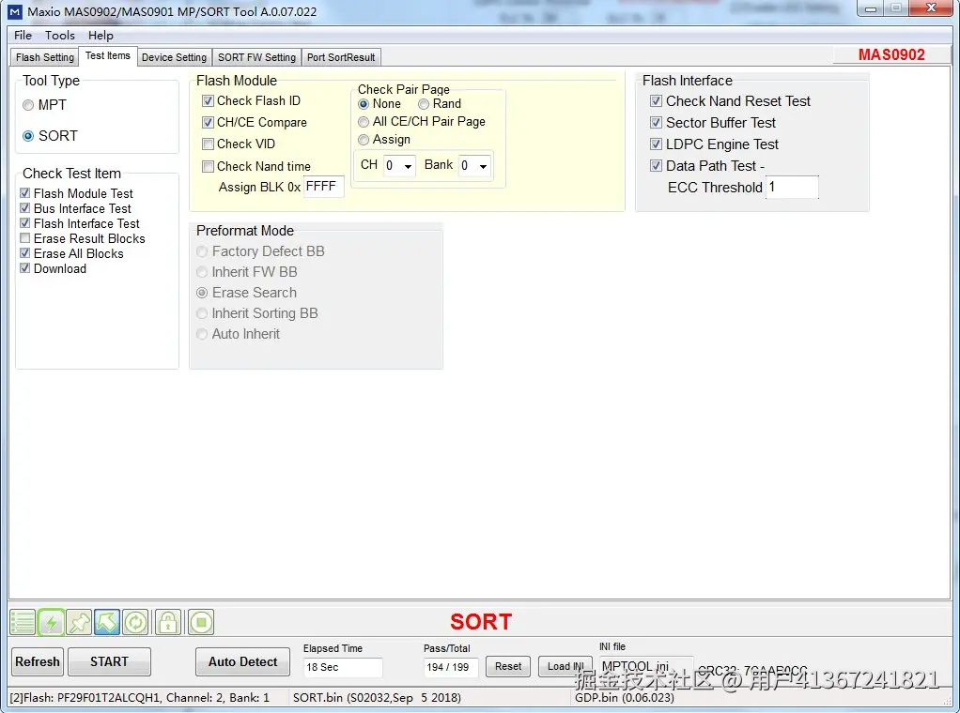This screenshot has width=960, height=713.
Task: Toggle LDPC Engine Test checkbox
Action: click(x=657, y=144)
